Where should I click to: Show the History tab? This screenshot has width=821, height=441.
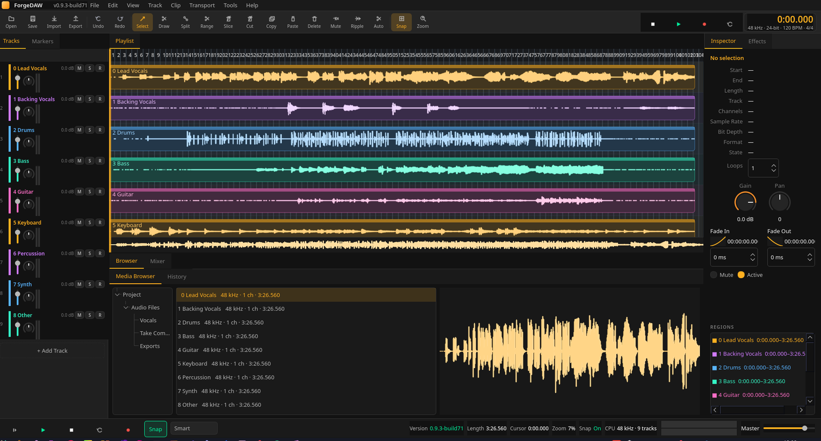pos(177,277)
